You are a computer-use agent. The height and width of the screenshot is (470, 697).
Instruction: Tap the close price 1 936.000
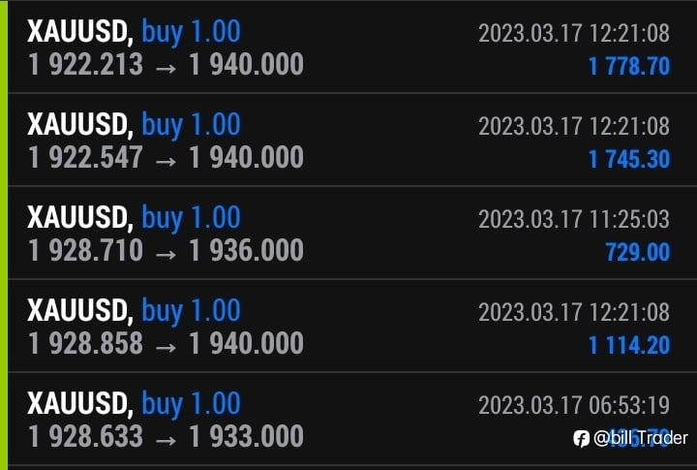pyautogui.click(x=246, y=250)
